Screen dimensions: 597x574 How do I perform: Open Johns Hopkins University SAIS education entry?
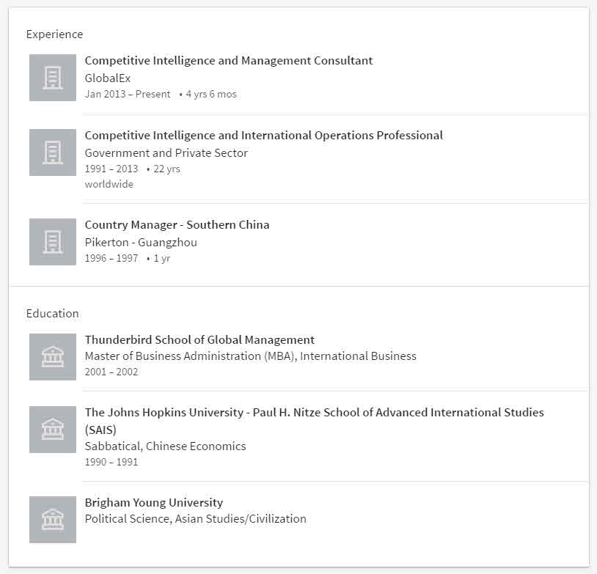pyautogui.click(x=314, y=421)
